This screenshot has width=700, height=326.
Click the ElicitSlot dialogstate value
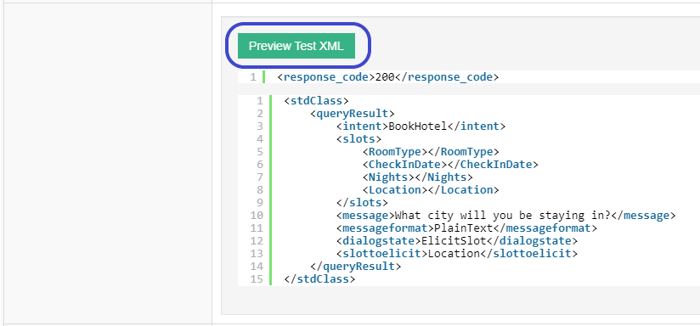(454, 241)
